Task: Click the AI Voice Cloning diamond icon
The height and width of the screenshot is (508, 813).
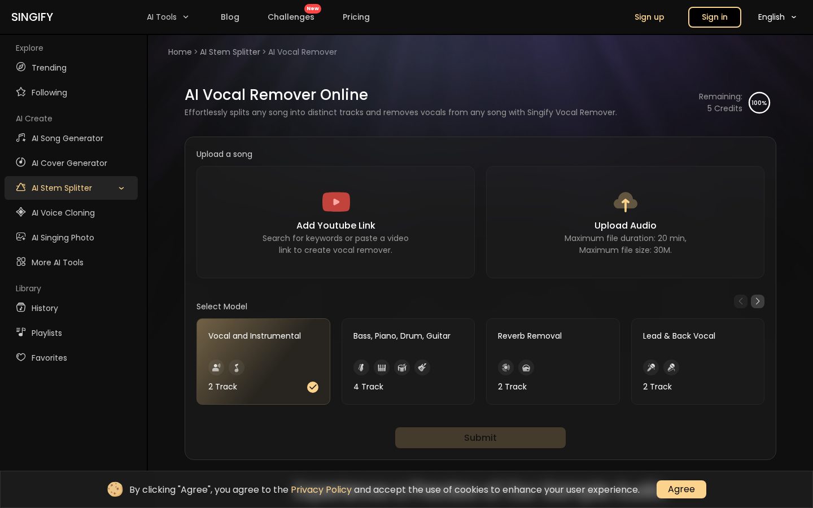Action: 21,212
